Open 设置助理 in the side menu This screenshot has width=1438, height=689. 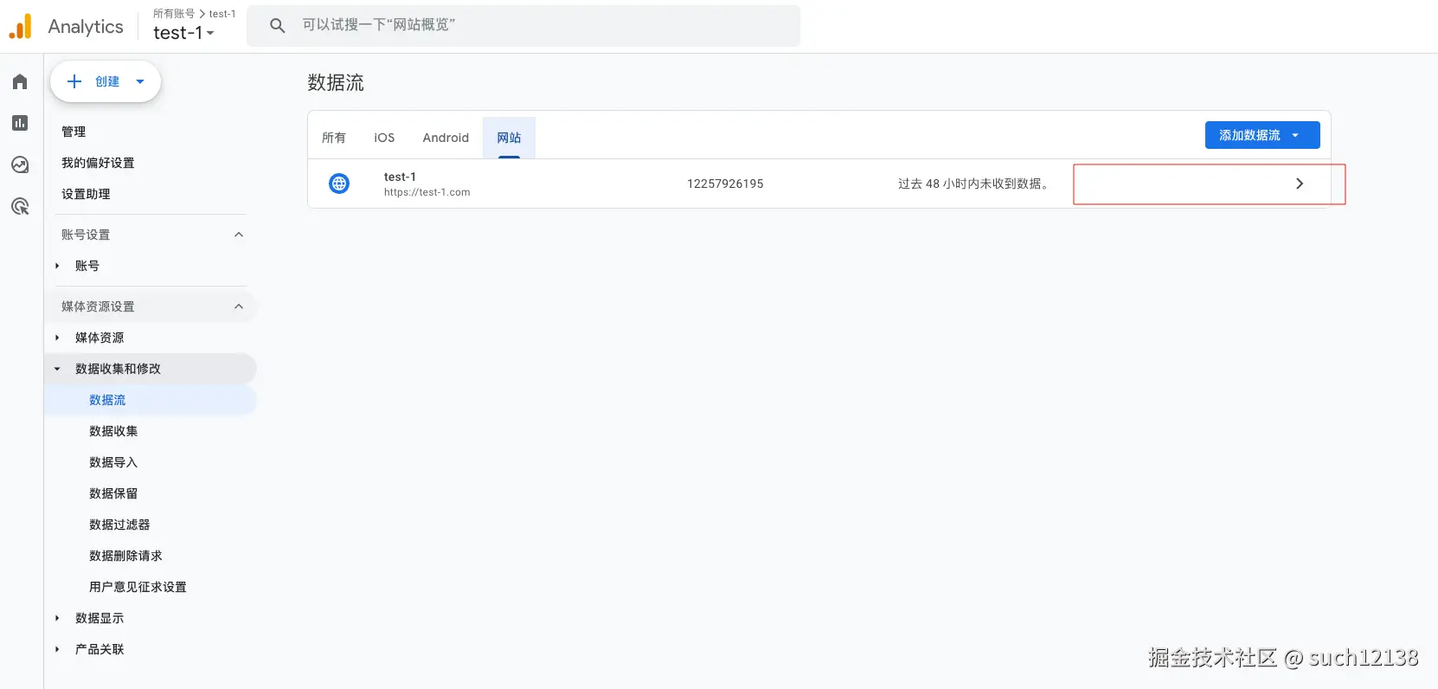click(x=86, y=194)
